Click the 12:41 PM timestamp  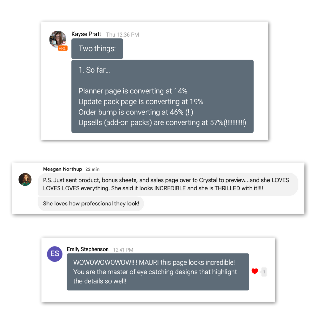coord(123,250)
